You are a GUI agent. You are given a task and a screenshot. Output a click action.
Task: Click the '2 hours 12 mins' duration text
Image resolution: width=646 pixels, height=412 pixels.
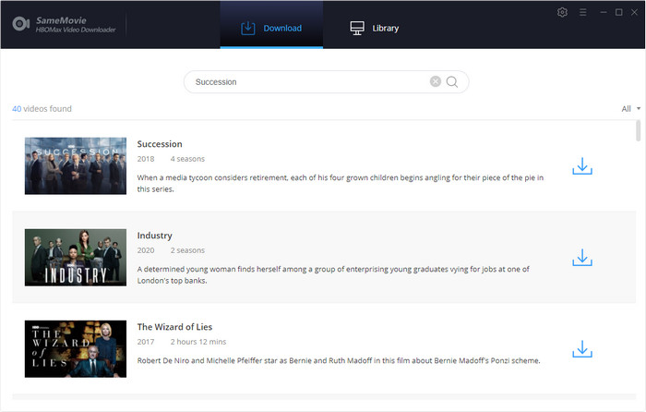tap(198, 342)
